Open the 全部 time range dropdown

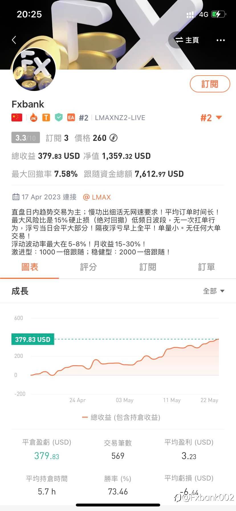click(x=213, y=291)
